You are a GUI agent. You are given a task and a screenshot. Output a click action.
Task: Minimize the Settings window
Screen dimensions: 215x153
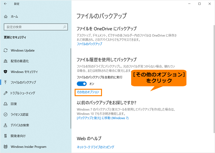190,4
